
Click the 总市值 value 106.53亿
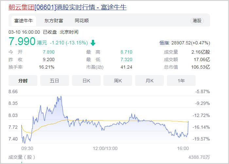(x=201, y=67)
